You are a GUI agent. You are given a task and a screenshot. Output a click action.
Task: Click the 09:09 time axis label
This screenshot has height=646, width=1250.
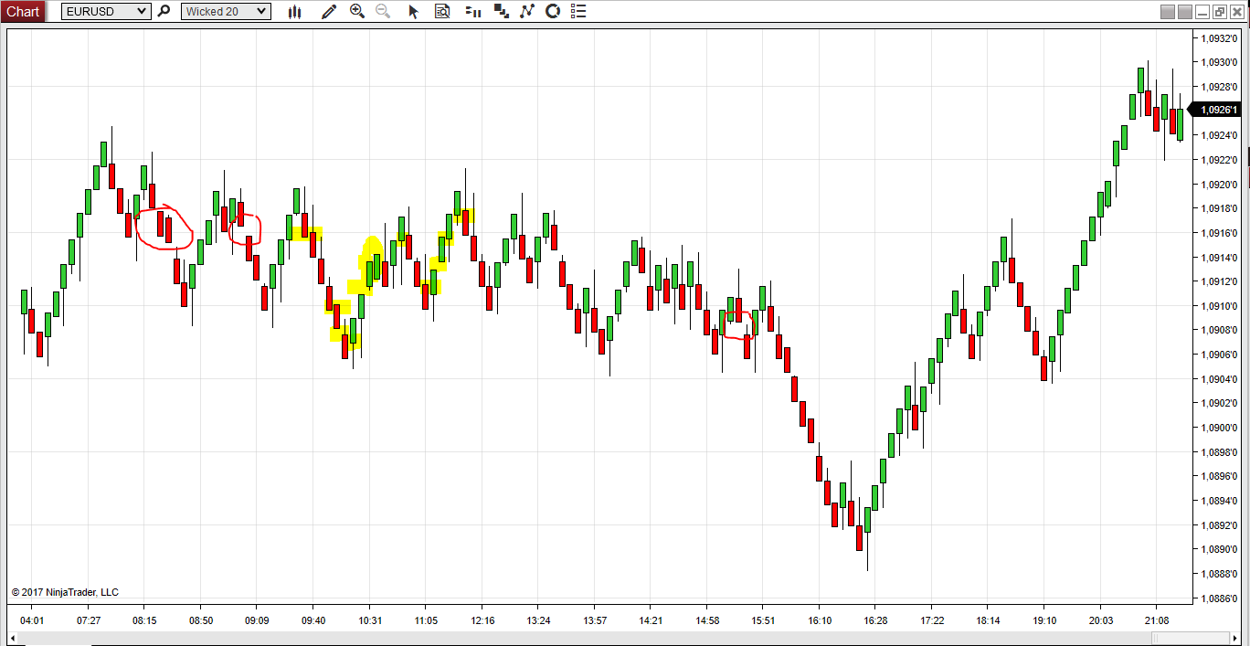click(x=257, y=620)
